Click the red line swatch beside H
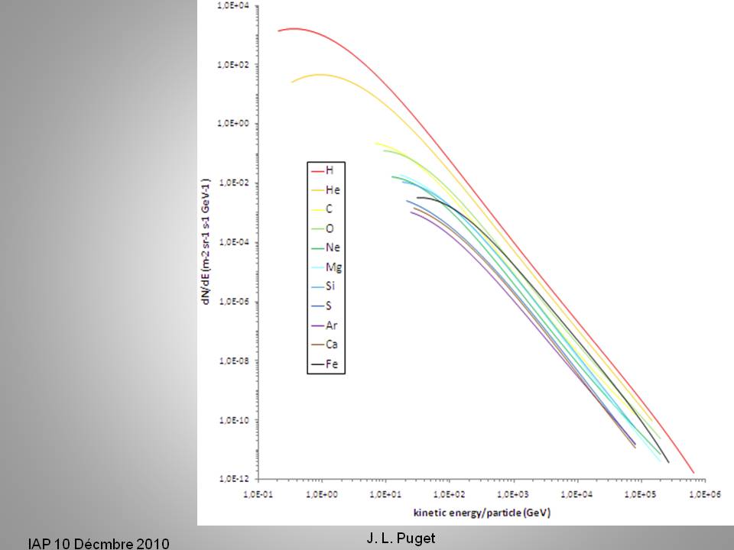The width and height of the screenshot is (734, 550). point(317,170)
